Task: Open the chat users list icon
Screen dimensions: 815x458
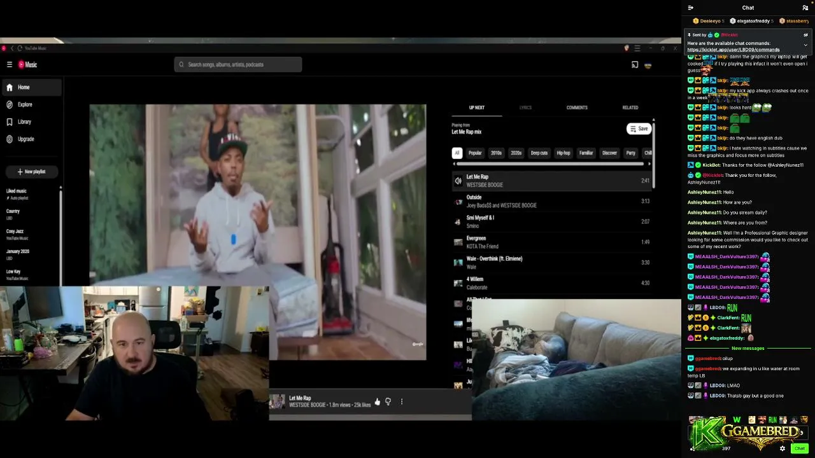Action: 805,8
